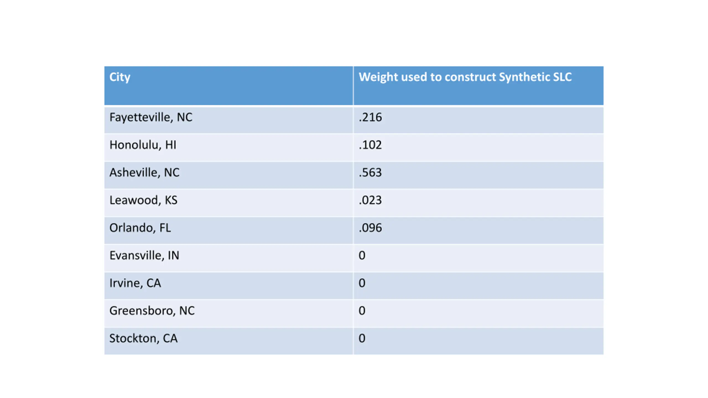Select the Orlando, FL cell
This screenshot has width=708, height=398.
[228, 231]
